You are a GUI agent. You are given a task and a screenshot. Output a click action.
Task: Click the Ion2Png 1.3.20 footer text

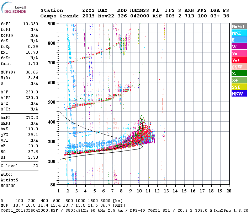click(x=231, y=211)
